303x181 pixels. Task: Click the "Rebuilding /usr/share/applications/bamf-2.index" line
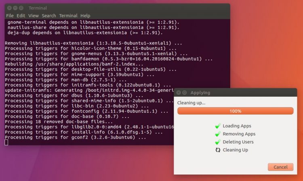tap(74, 64)
